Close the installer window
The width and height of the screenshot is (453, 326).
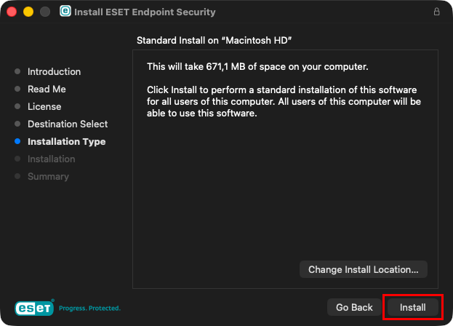pos(12,12)
